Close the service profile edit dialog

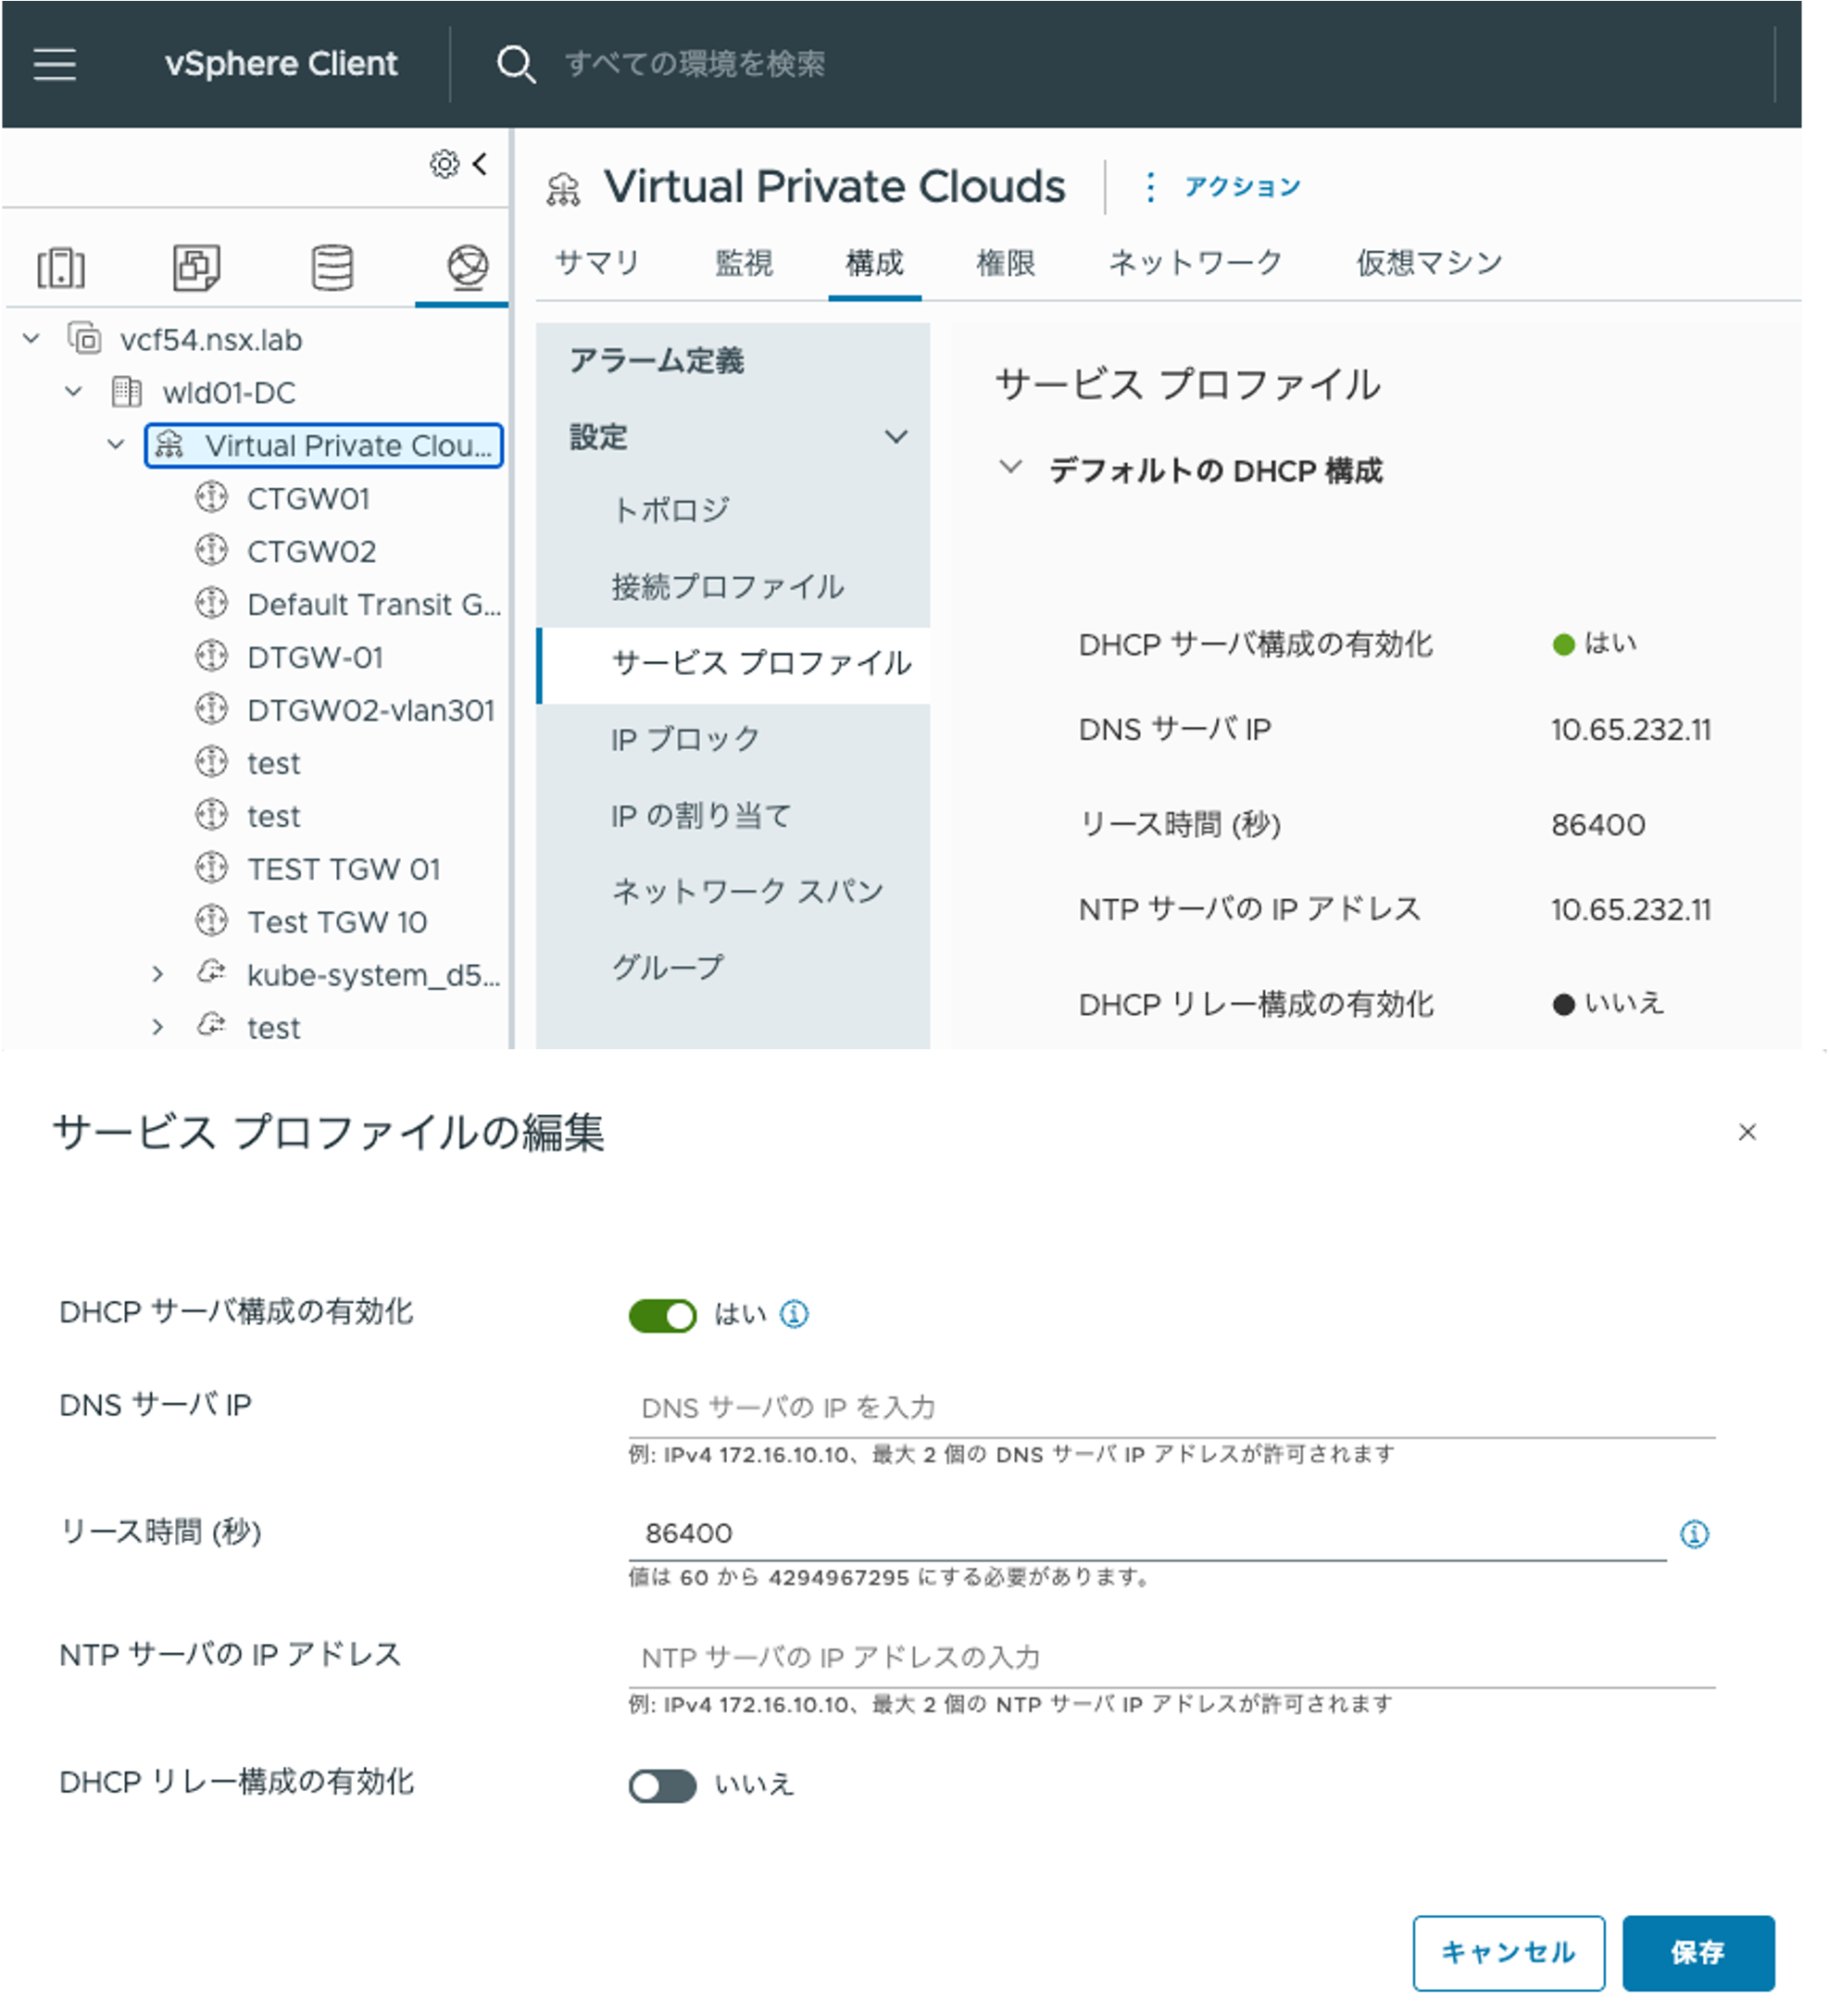1747,1132
